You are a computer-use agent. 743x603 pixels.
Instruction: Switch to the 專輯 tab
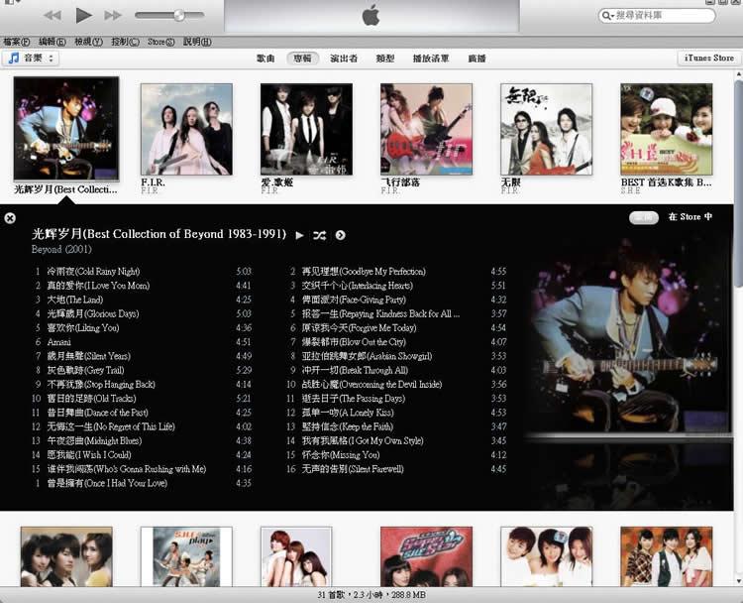pyautogui.click(x=302, y=59)
